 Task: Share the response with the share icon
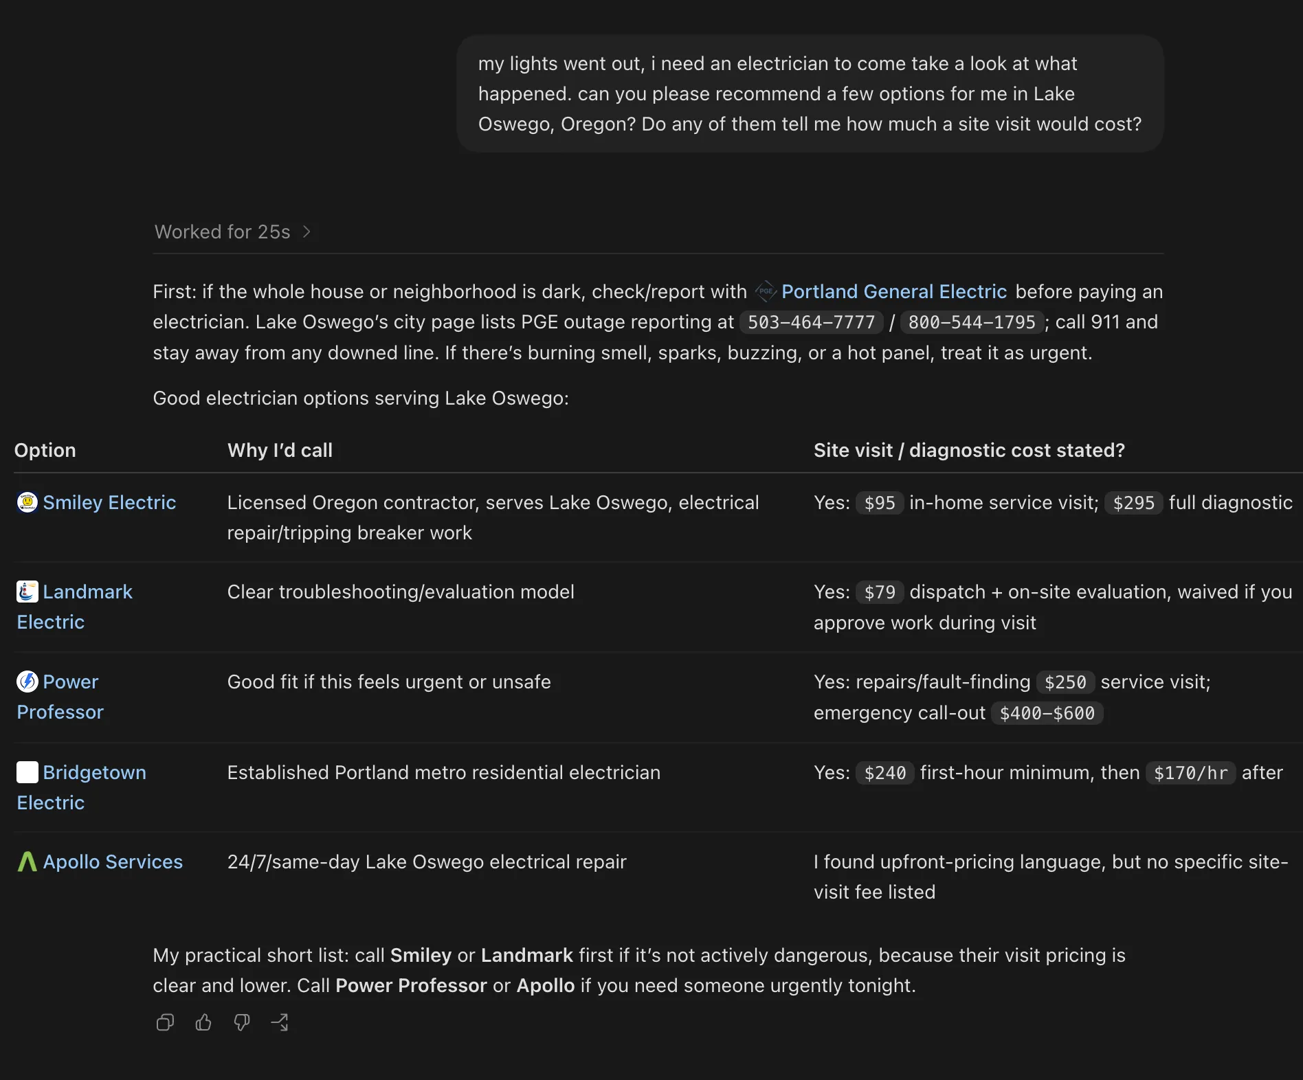pyautogui.click(x=280, y=1022)
